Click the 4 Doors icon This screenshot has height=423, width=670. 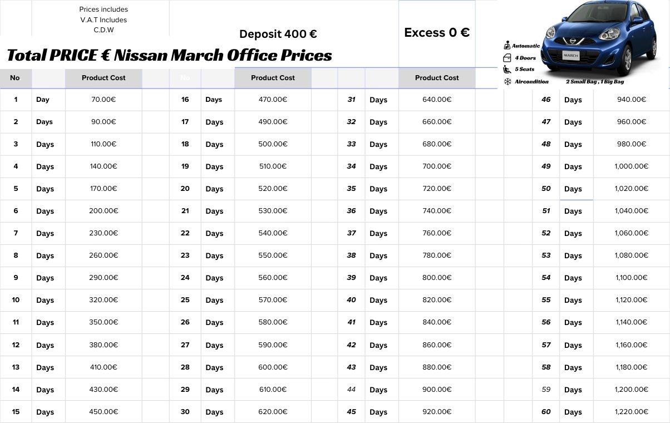[x=507, y=58]
